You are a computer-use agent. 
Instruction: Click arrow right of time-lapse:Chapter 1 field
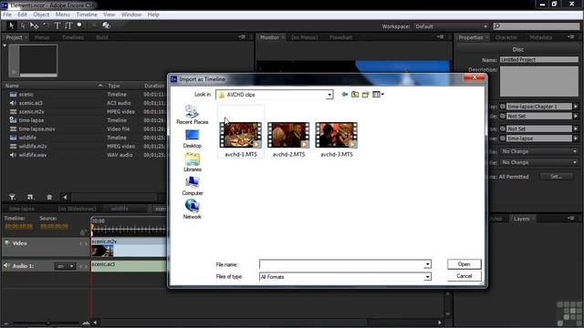tap(576, 107)
